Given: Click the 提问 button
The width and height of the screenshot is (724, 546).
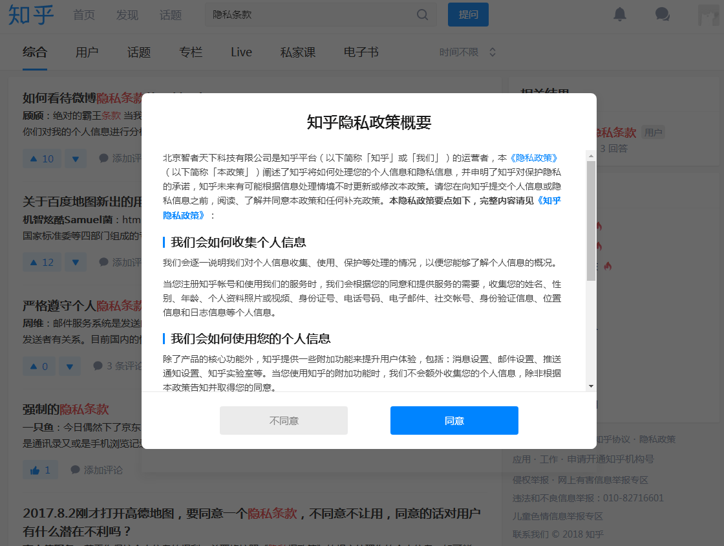Looking at the screenshot, I should pos(468,15).
